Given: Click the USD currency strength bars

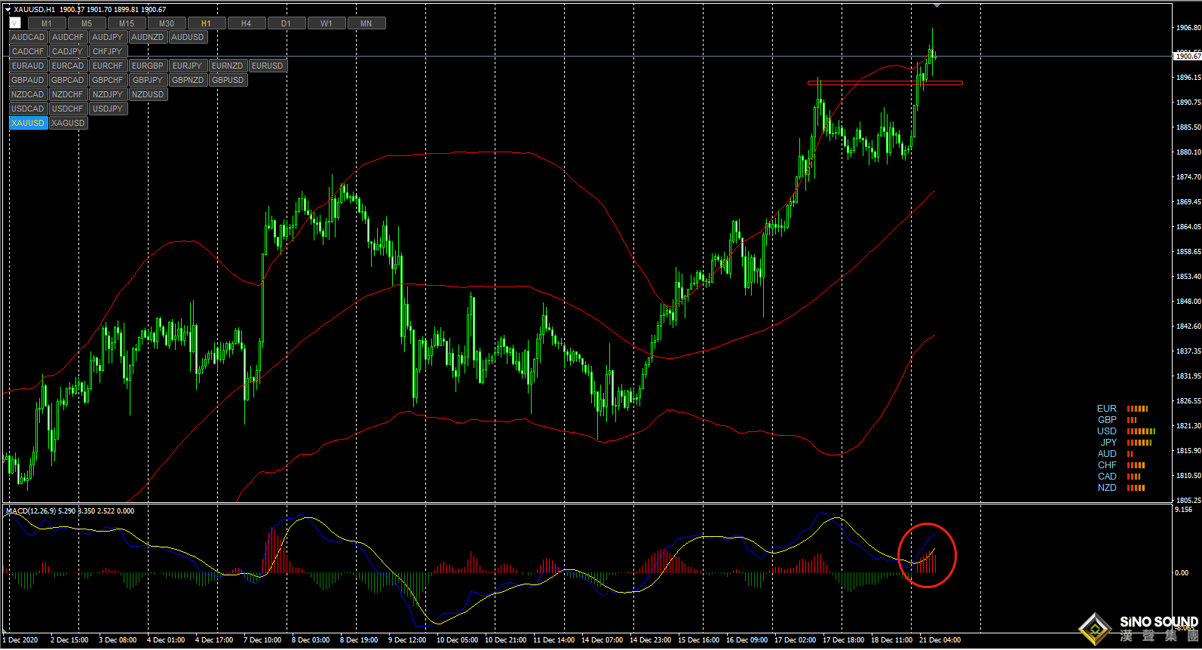Looking at the screenshot, I should click(1141, 431).
